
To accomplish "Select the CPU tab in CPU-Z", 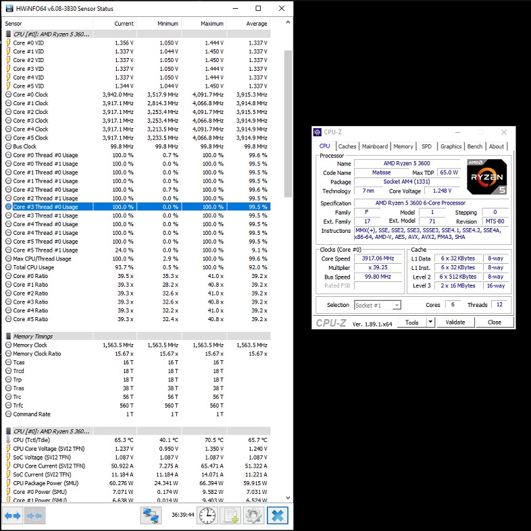I will [325, 146].
